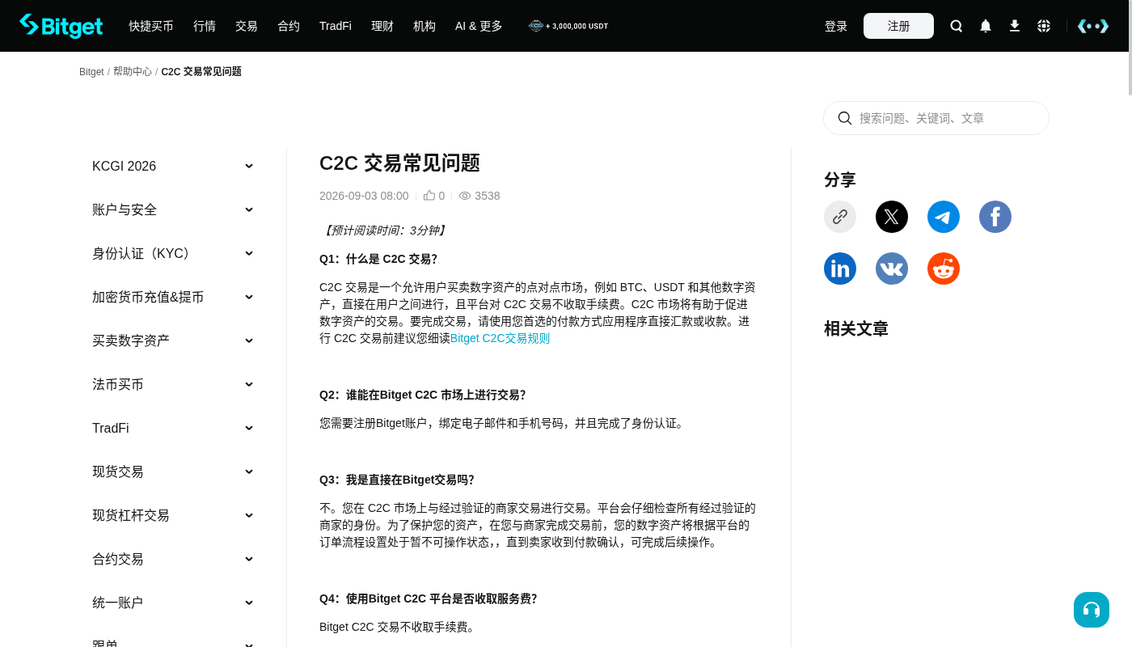Share article on VK
Screen dimensions: 1132x647
click(x=892, y=269)
